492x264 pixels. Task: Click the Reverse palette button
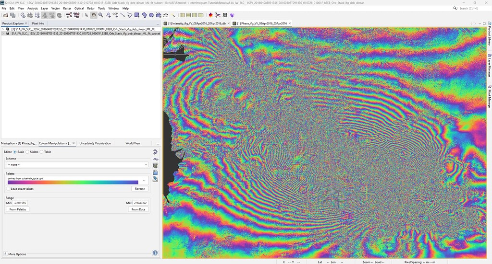pos(140,189)
